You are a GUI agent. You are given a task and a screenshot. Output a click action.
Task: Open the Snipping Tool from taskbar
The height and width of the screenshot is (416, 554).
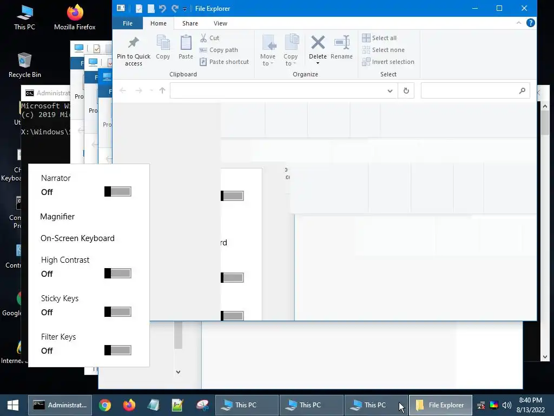point(202,405)
